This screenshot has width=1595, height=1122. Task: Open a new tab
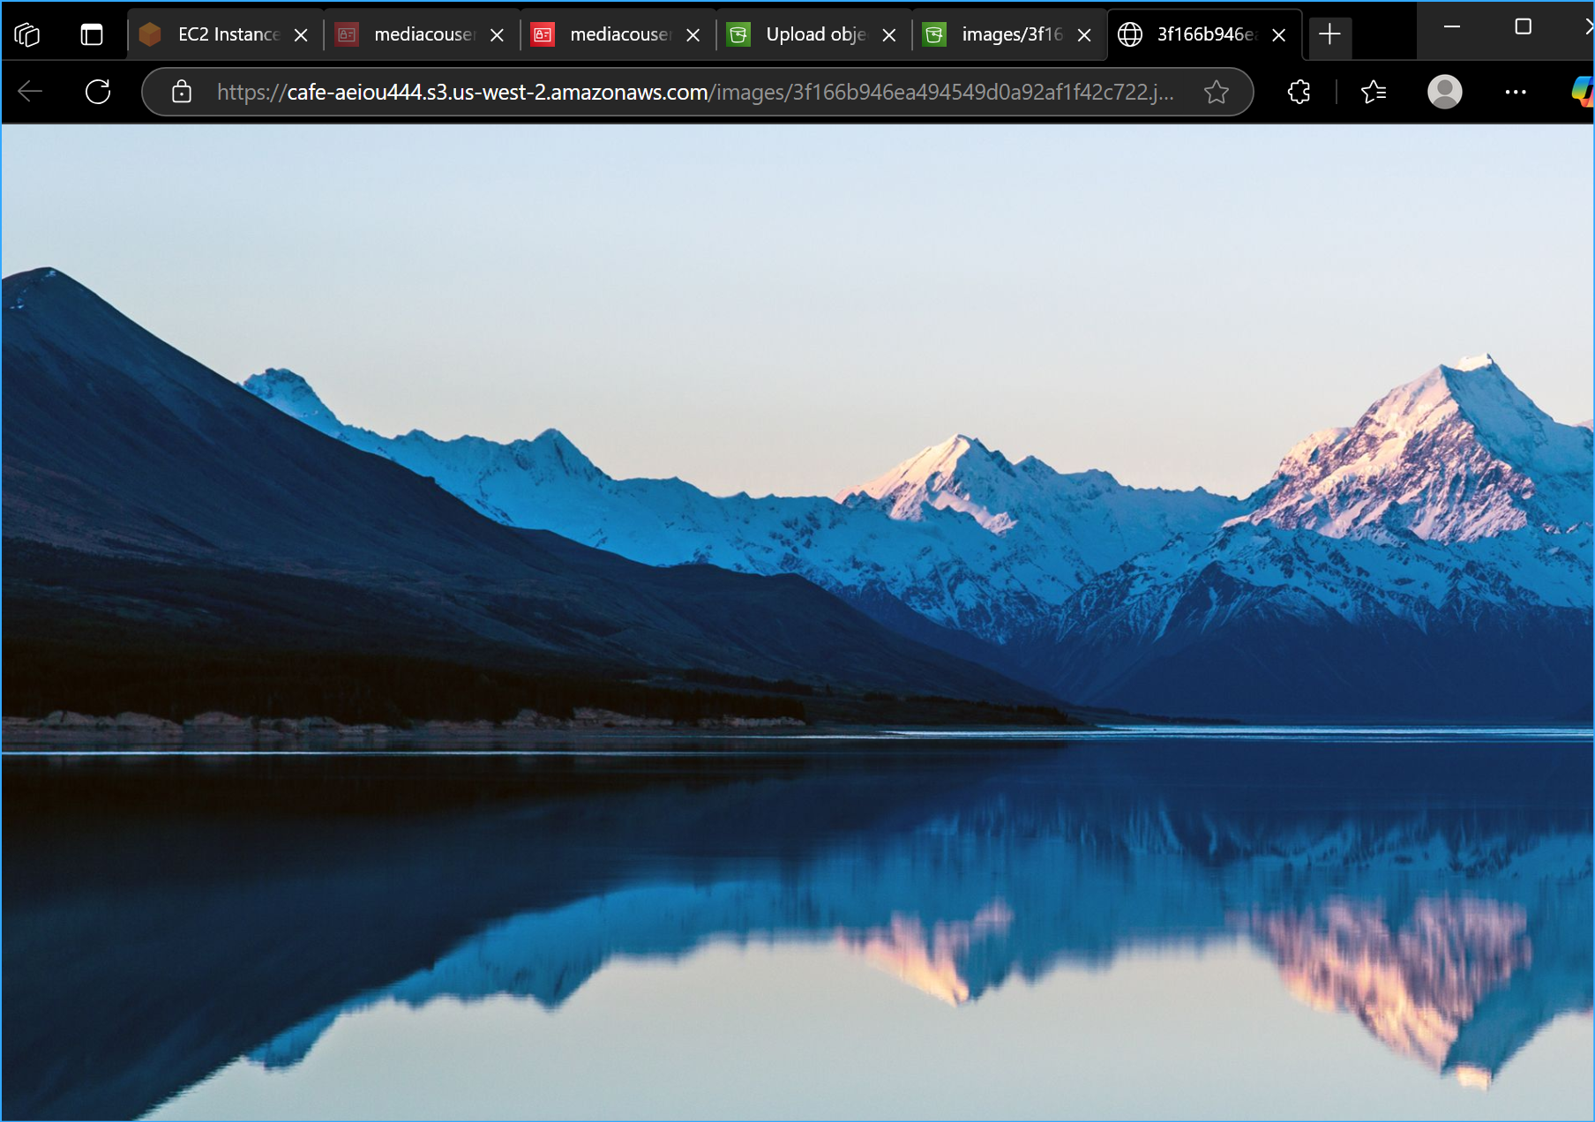(x=1329, y=34)
